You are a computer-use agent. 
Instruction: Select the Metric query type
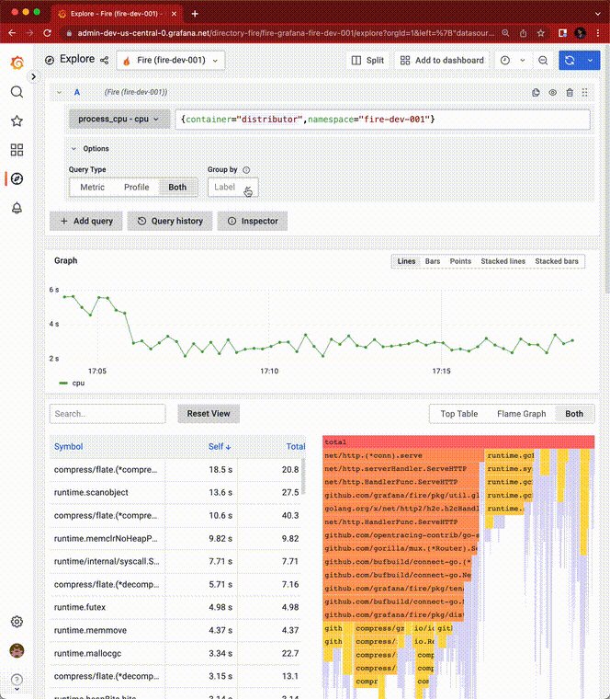[x=92, y=188]
